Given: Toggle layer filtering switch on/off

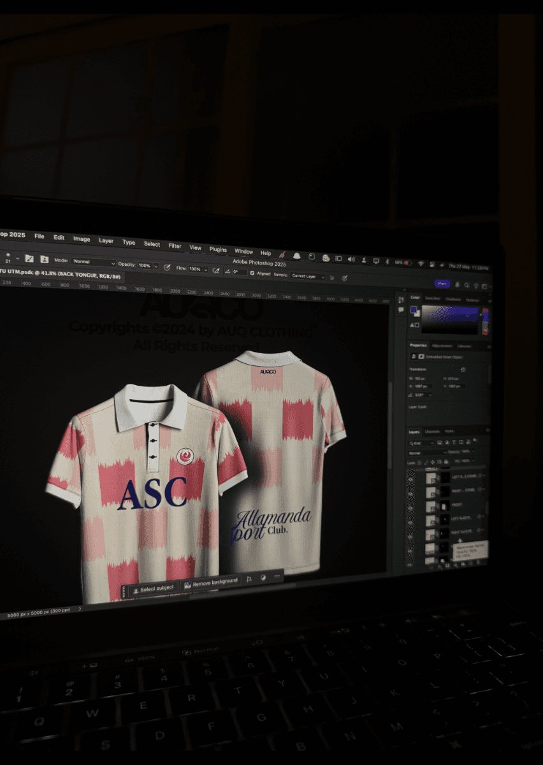Looking at the screenshot, I should coord(475,441).
